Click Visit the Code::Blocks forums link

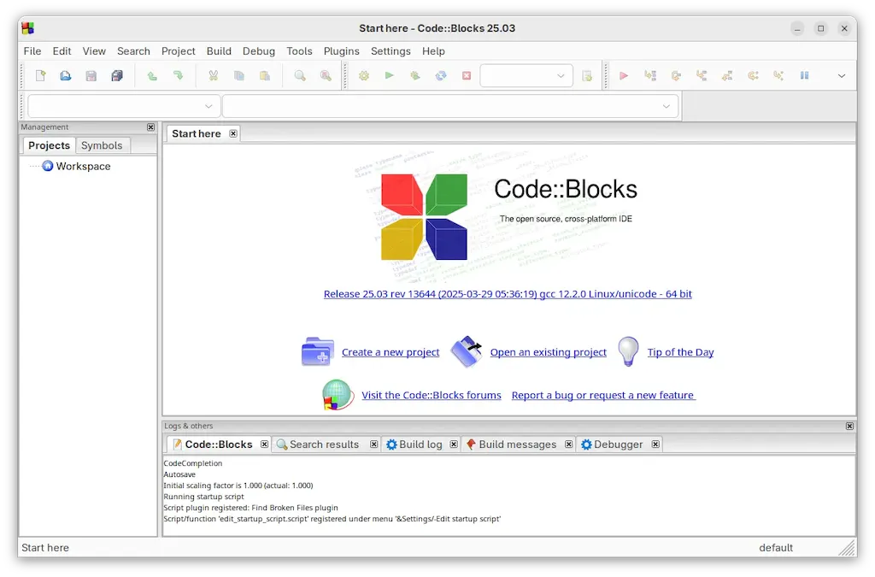coord(432,395)
